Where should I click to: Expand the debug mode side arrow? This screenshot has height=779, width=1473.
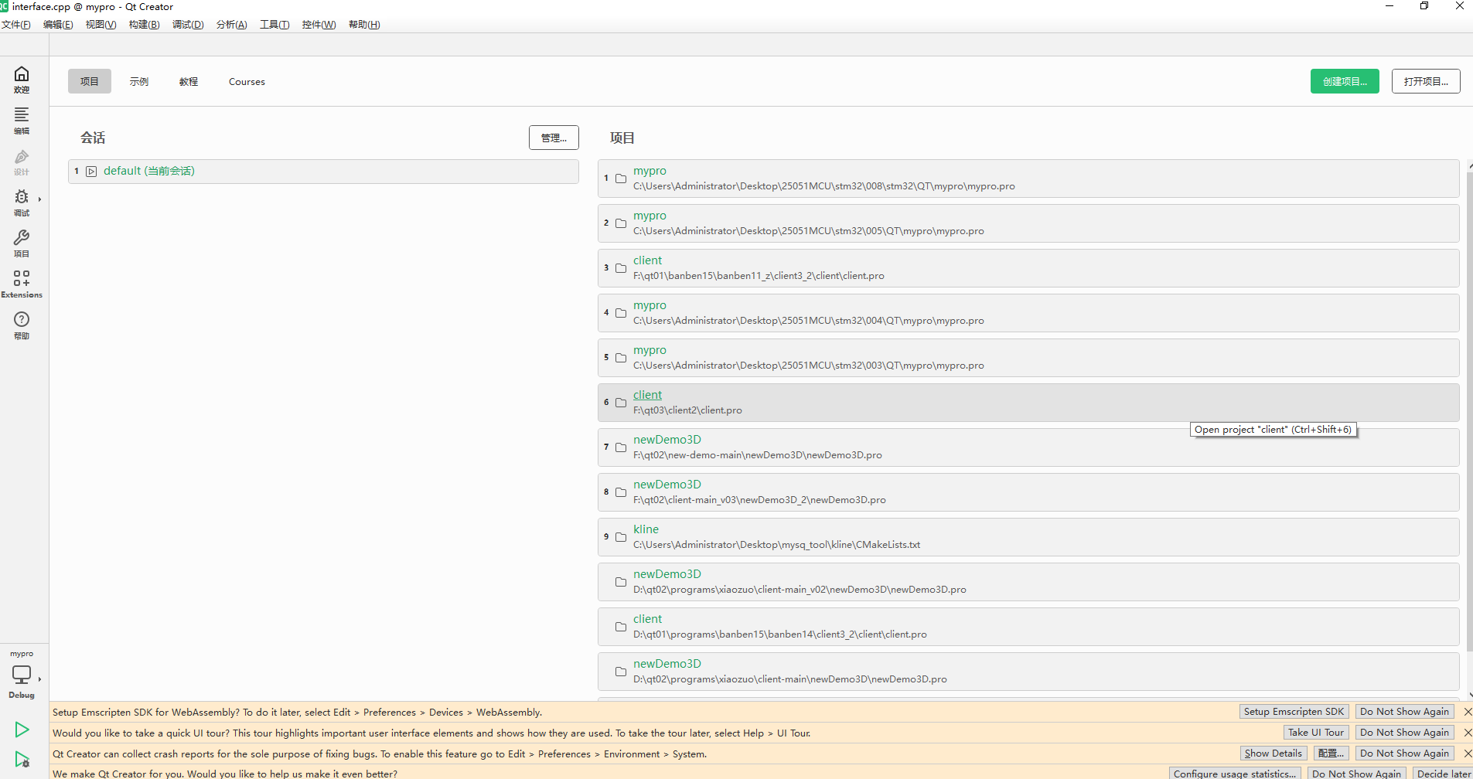[x=39, y=199]
